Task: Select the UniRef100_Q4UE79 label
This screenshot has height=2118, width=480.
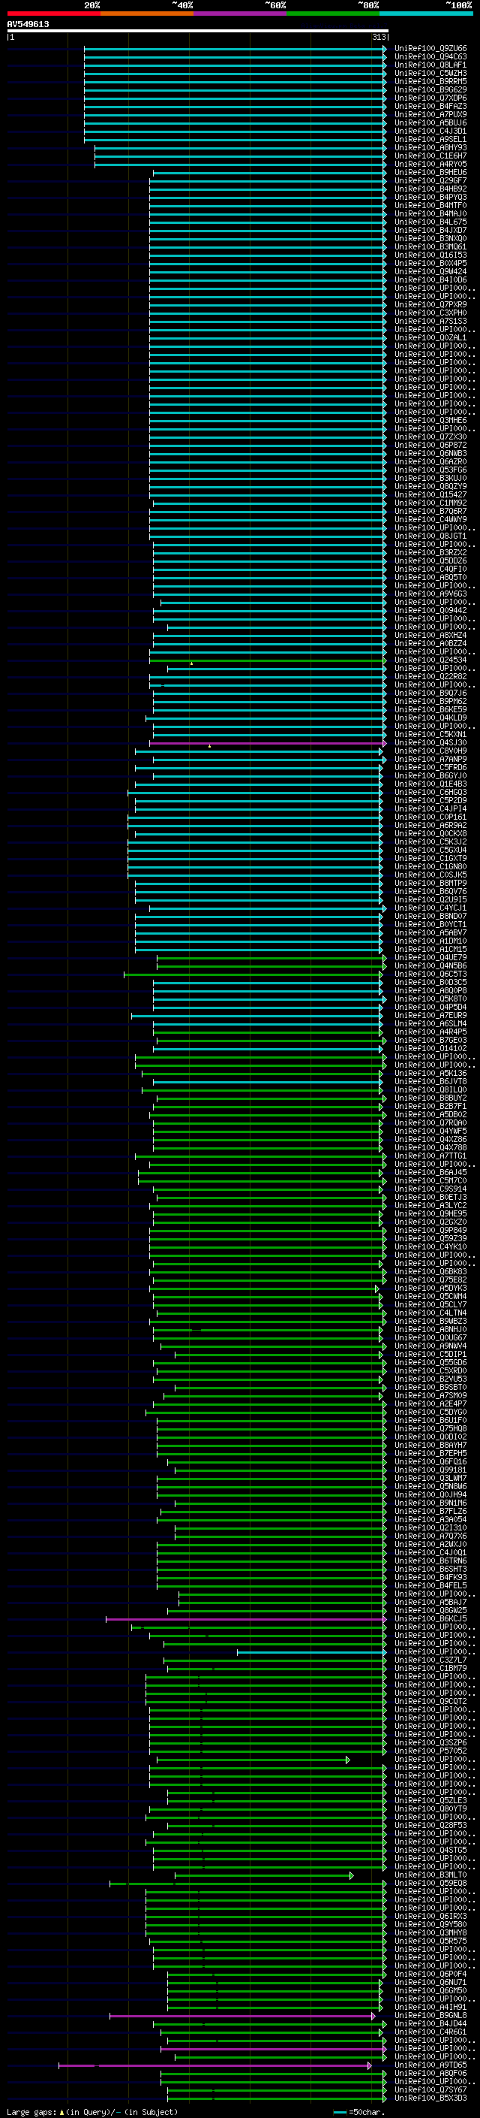Action: [x=430, y=958]
